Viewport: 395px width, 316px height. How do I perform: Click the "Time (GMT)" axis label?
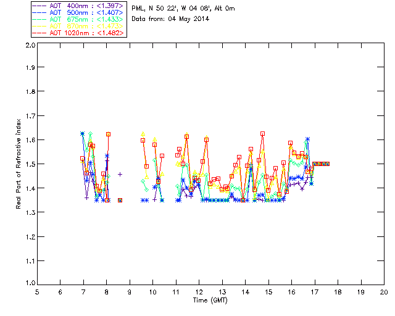210,301
